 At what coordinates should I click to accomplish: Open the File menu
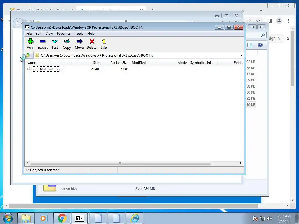(29, 34)
